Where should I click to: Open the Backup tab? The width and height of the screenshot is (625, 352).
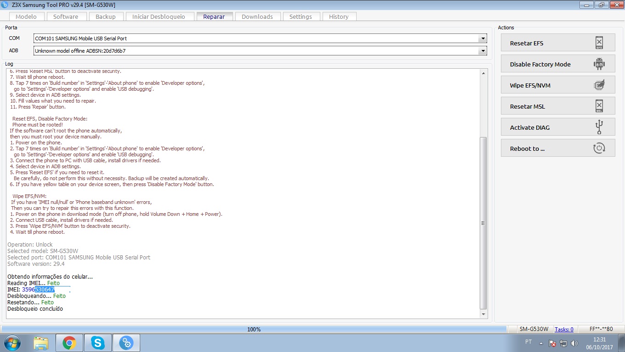pyautogui.click(x=106, y=16)
